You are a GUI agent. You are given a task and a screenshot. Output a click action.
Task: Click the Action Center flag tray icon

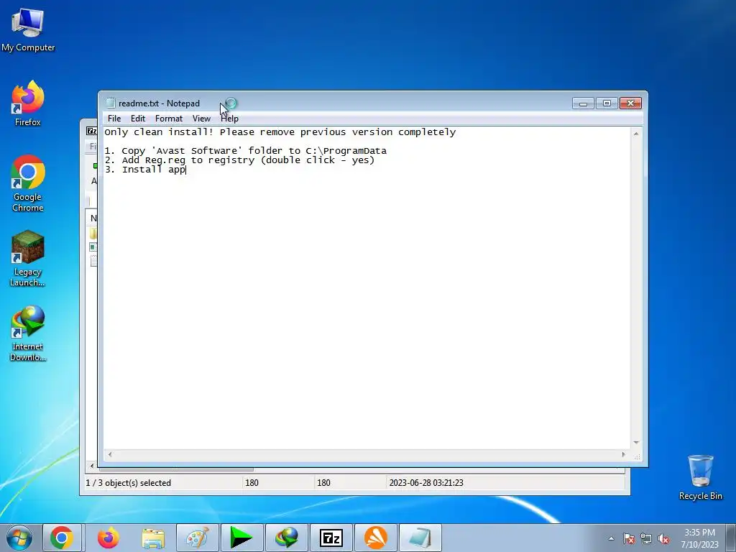[x=629, y=539]
